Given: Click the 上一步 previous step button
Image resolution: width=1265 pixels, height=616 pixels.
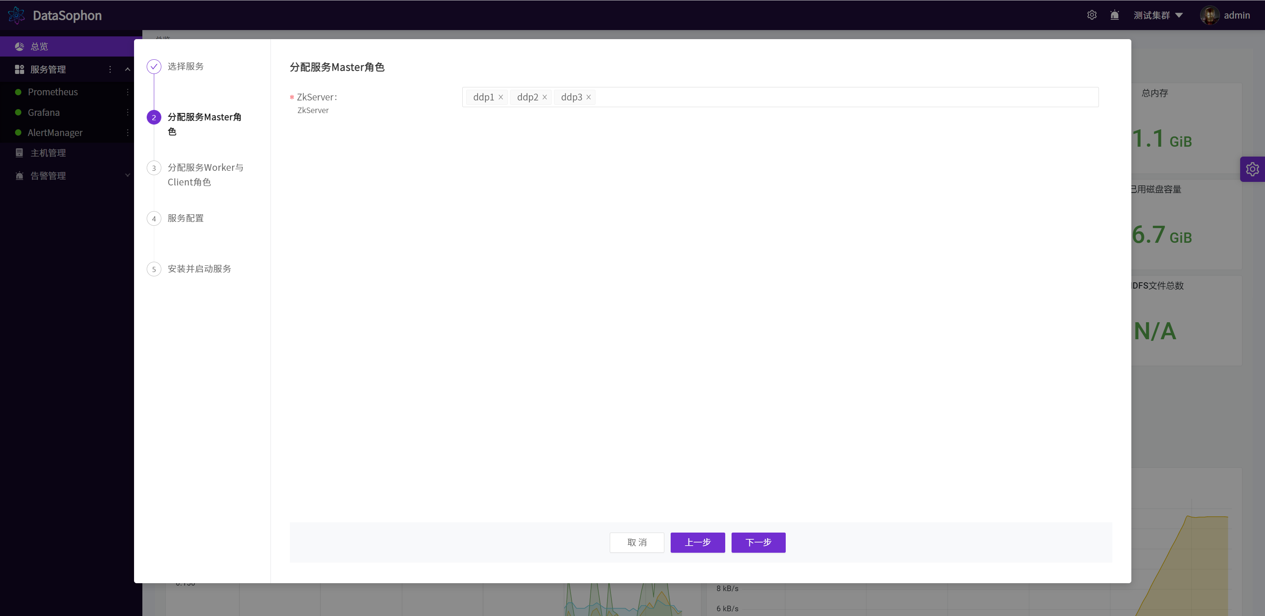Looking at the screenshot, I should point(697,542).
